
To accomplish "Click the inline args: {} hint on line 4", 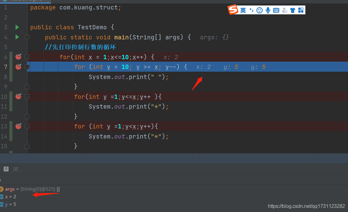I will [214, 38].
